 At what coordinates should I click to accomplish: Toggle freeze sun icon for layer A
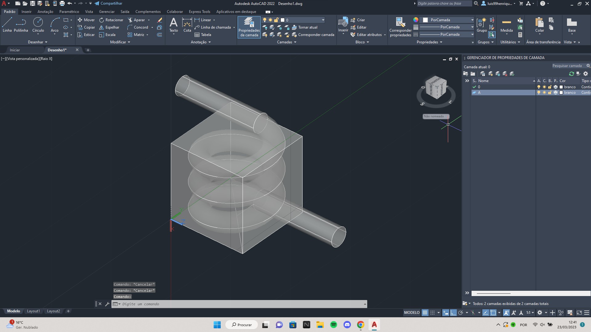(x=544, y=93)
